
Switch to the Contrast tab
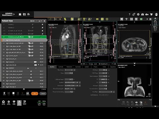coord(61,67)
